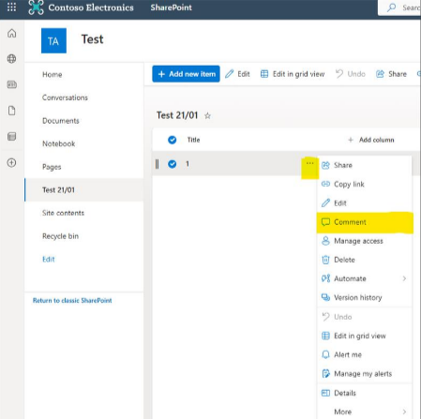Click the ellipsis for item 1

tap(309, 163)
